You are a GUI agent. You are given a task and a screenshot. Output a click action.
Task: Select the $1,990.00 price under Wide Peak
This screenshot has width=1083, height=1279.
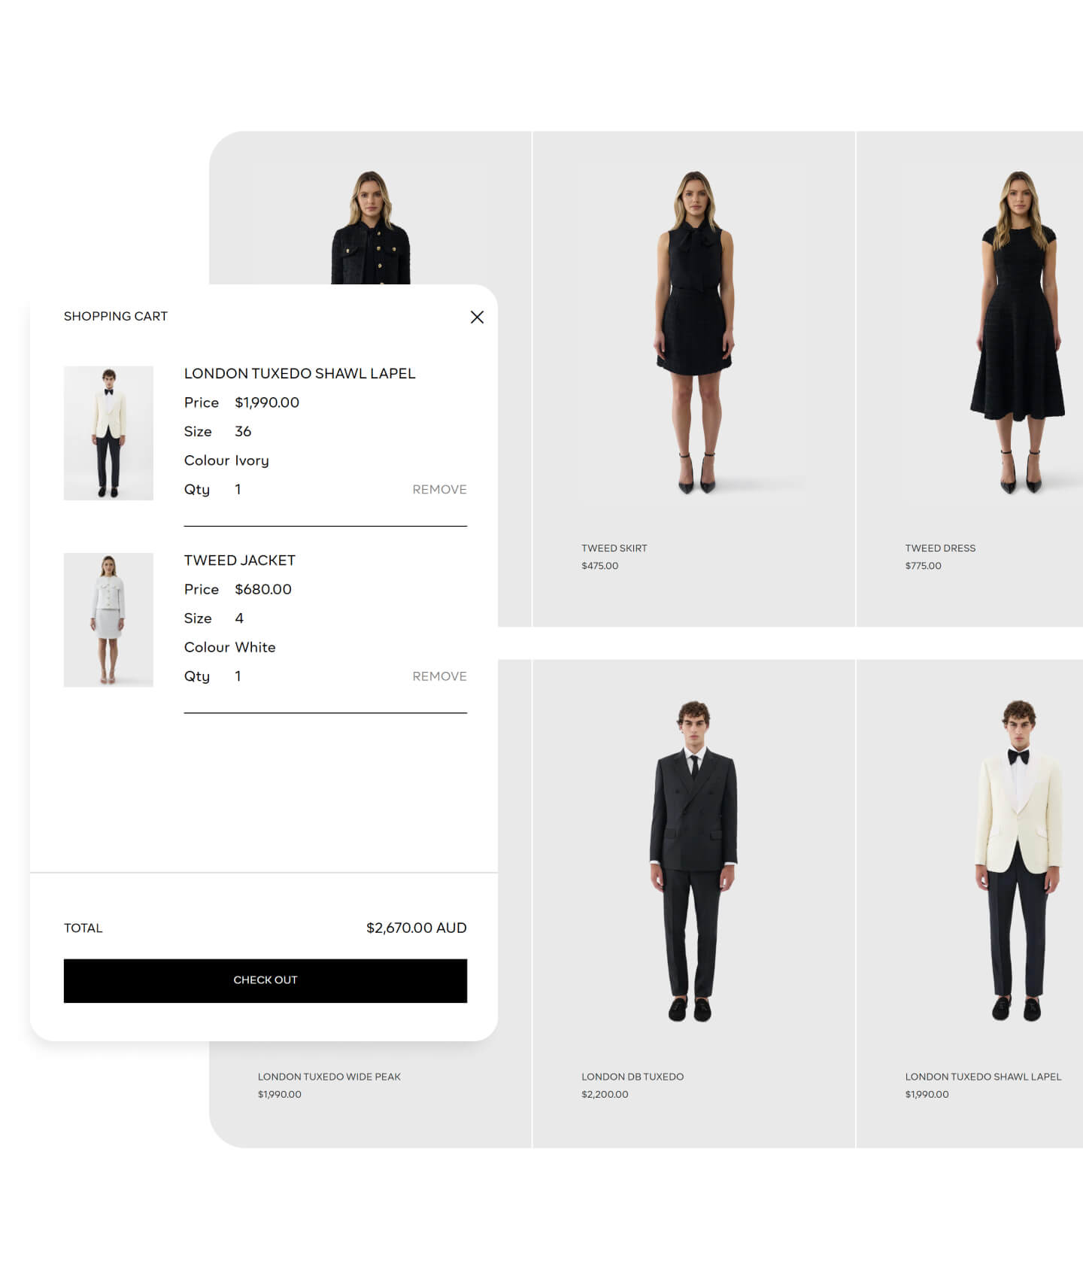280,1095
